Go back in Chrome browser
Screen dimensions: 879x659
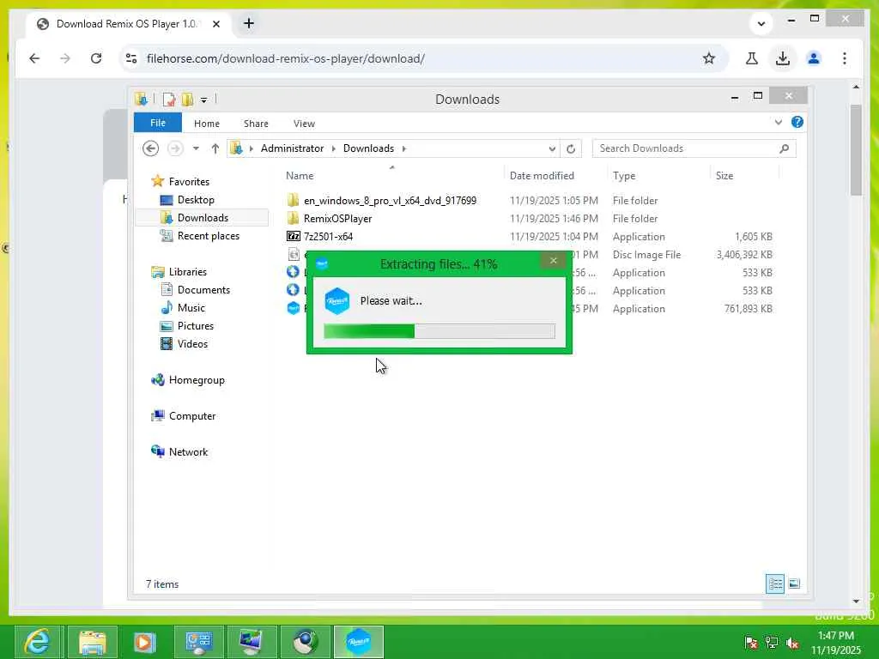[34, 58]
